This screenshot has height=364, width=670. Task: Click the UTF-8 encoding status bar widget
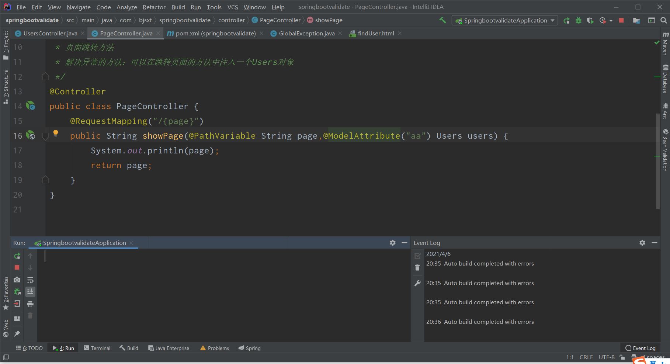(607, 357)
